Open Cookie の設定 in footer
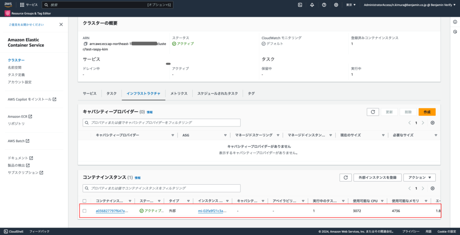Image resolution: width=460 pixels, height=235 pixels. click(x=447, y=231)
